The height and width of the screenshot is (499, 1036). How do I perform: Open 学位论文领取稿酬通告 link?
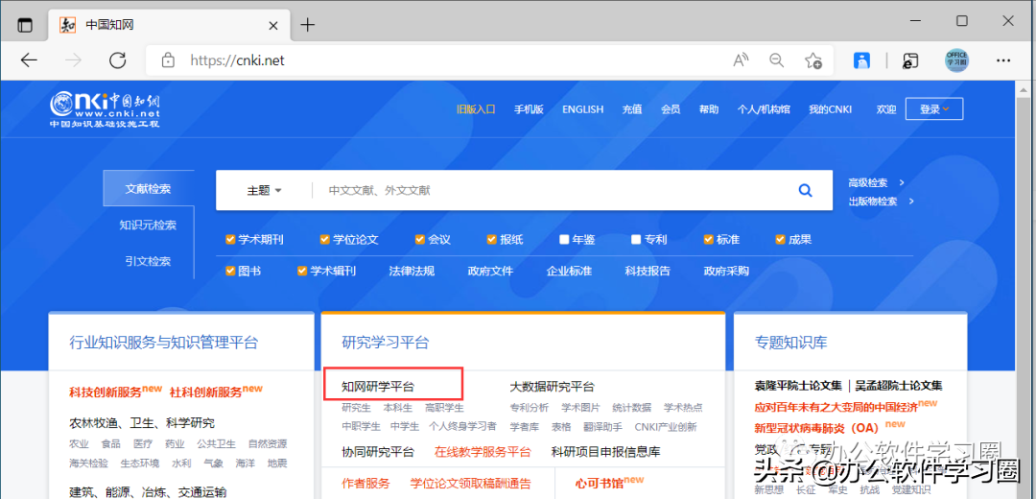[470, 483]
